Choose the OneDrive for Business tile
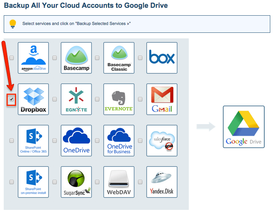 tap(119, 141)
